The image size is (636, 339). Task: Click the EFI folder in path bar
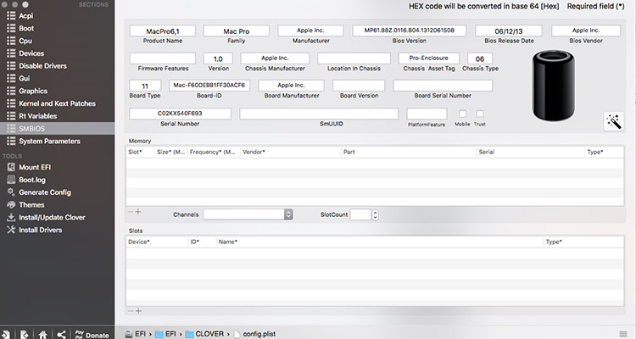tap(165, 334)
